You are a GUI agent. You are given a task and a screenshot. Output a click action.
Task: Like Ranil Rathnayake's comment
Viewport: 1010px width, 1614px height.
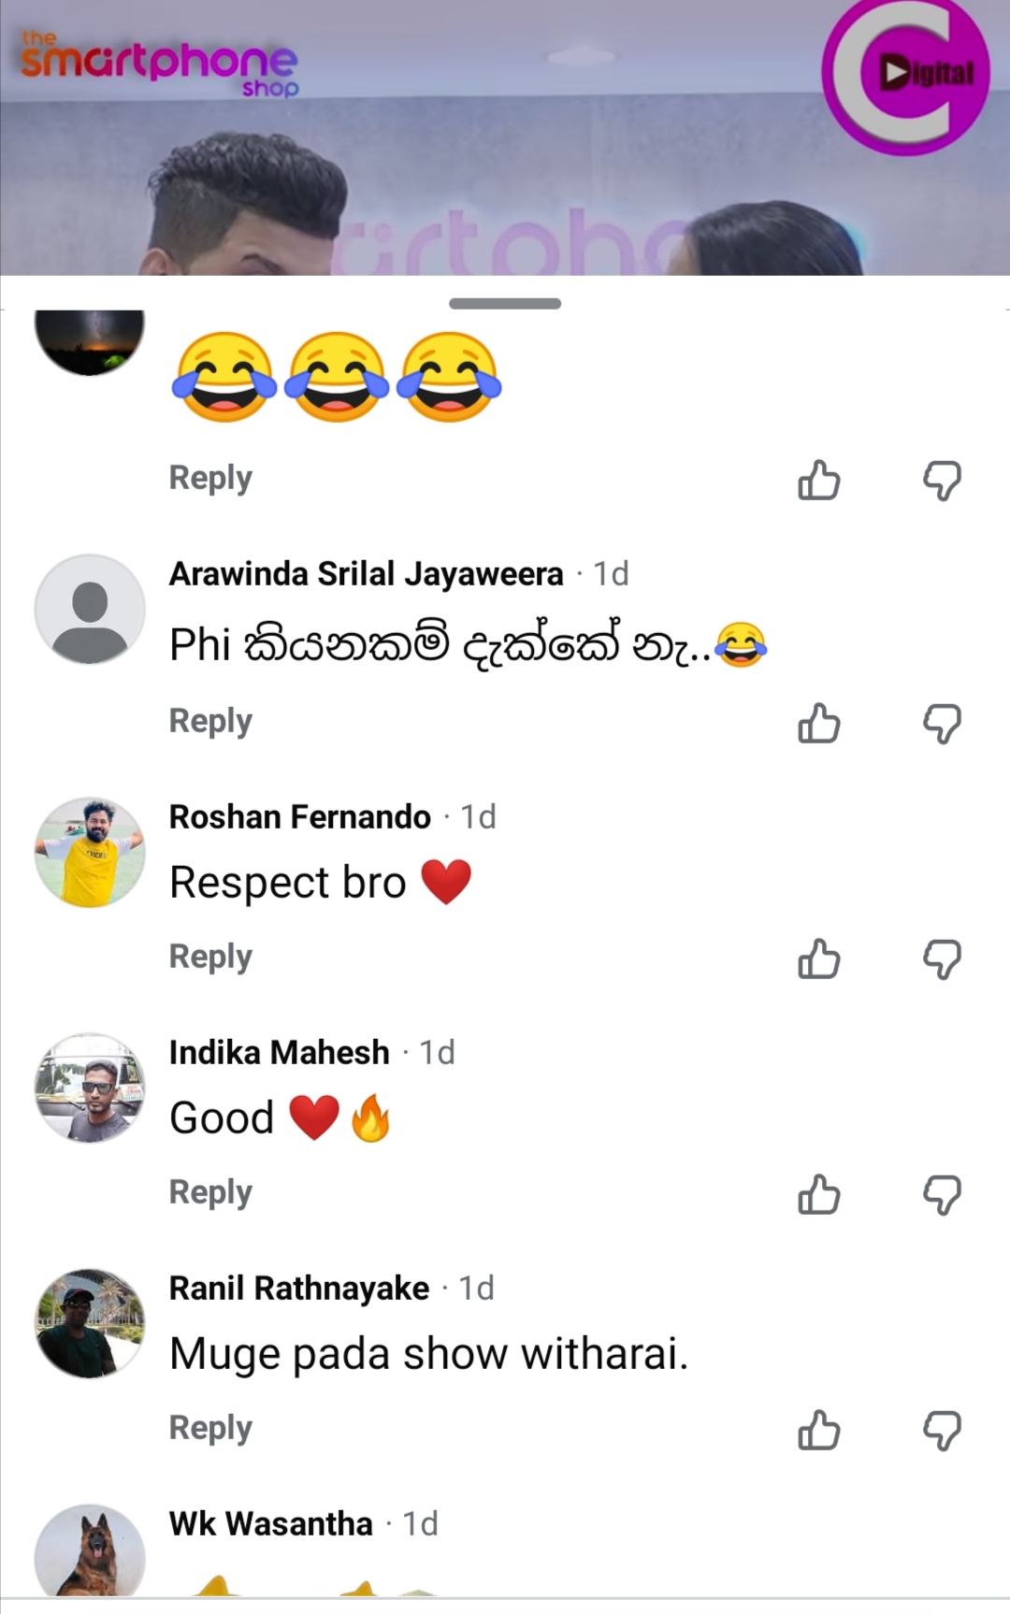click(819, 1430)
